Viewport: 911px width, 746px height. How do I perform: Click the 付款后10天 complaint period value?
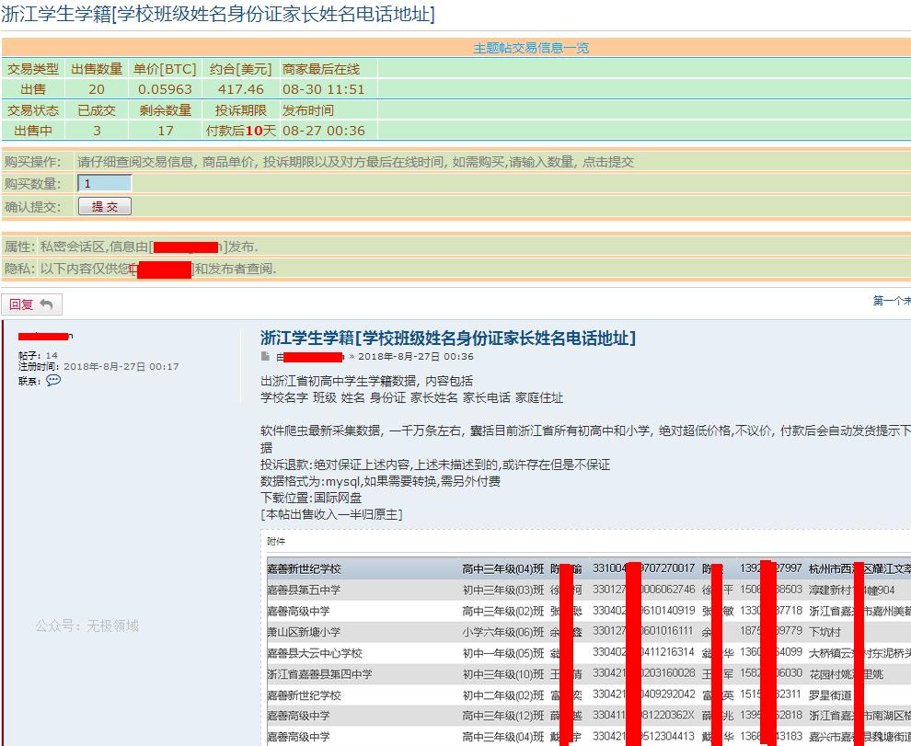pyautogui.click(x=240, y=130)
